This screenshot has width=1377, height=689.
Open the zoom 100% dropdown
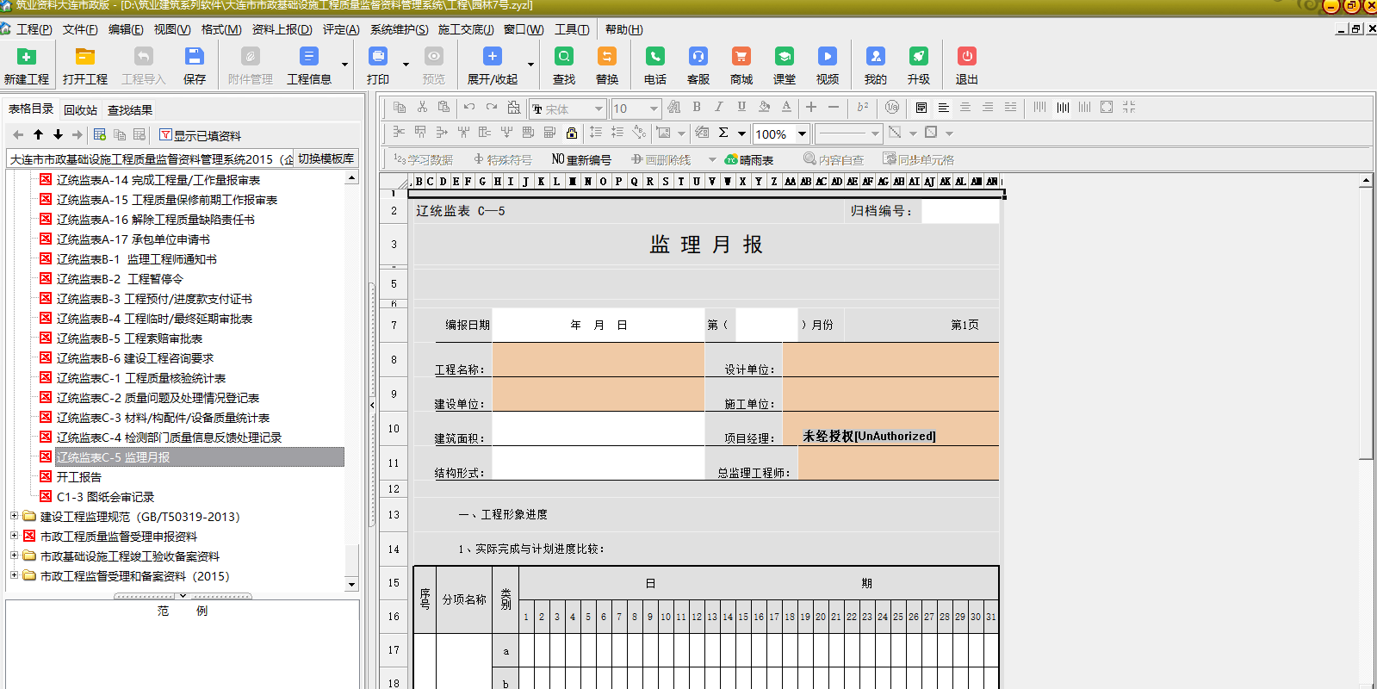coord(802,133)
